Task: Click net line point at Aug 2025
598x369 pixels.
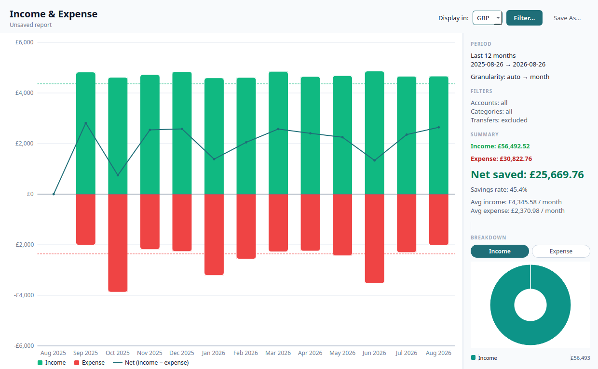Action: [54, 194]
